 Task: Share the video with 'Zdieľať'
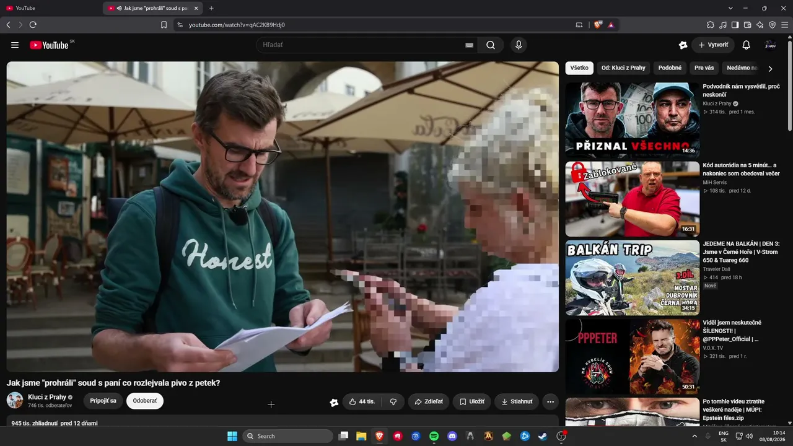coord(428,401)
